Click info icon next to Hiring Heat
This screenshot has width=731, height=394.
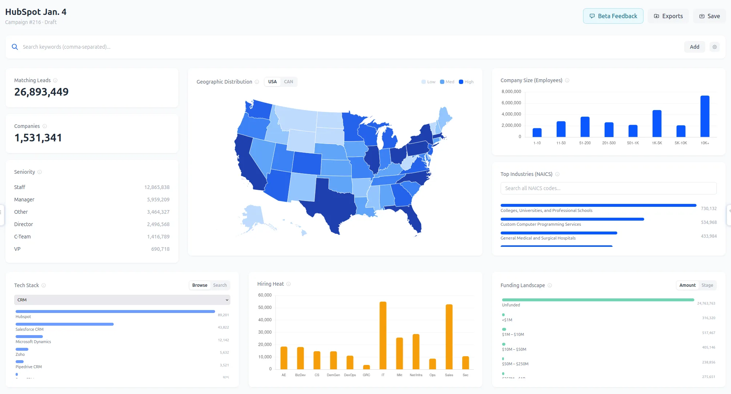tap(288, 284)
